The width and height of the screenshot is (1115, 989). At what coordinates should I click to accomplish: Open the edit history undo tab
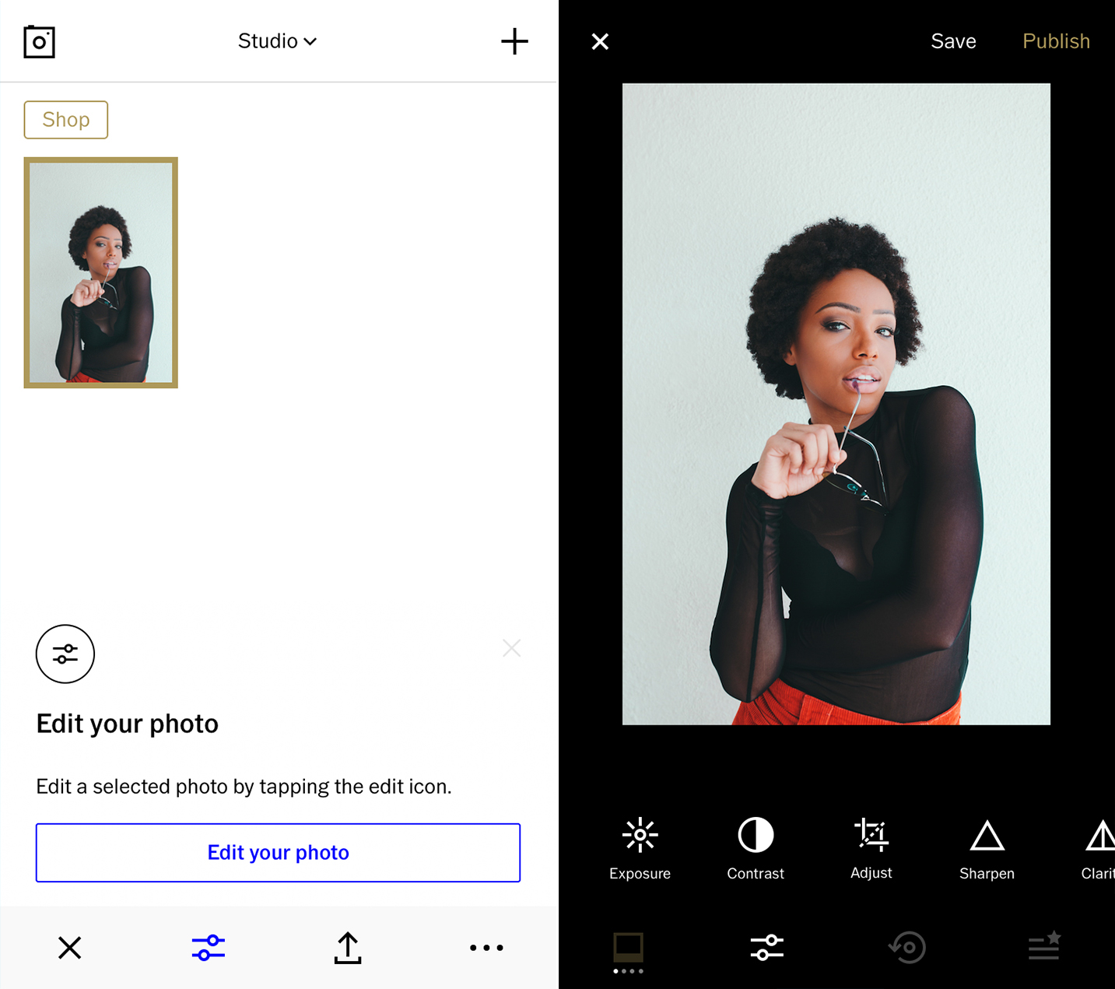(906, 948)
